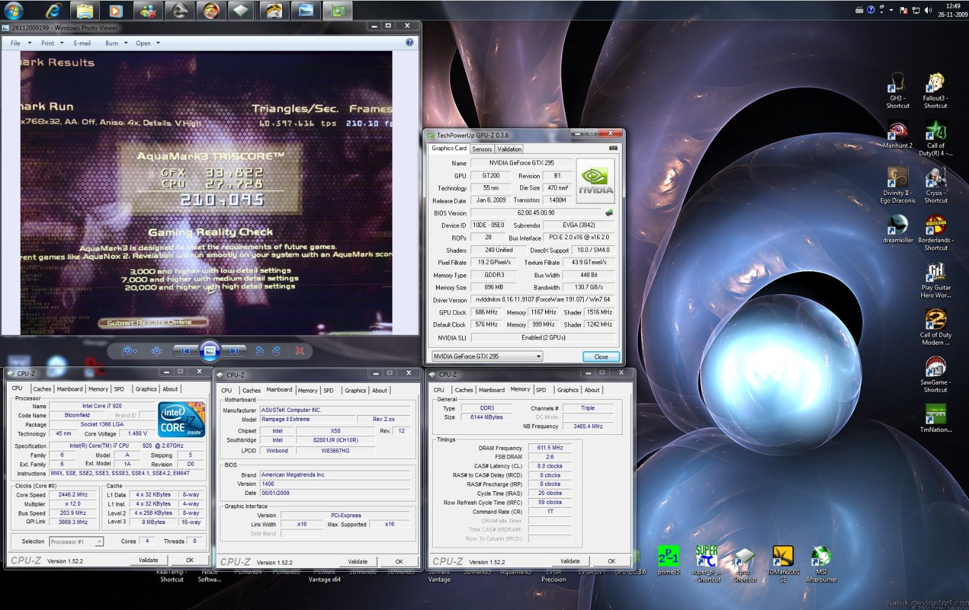Expand Processor #1 selection dropdown in CPU-Z

point(99,542)
